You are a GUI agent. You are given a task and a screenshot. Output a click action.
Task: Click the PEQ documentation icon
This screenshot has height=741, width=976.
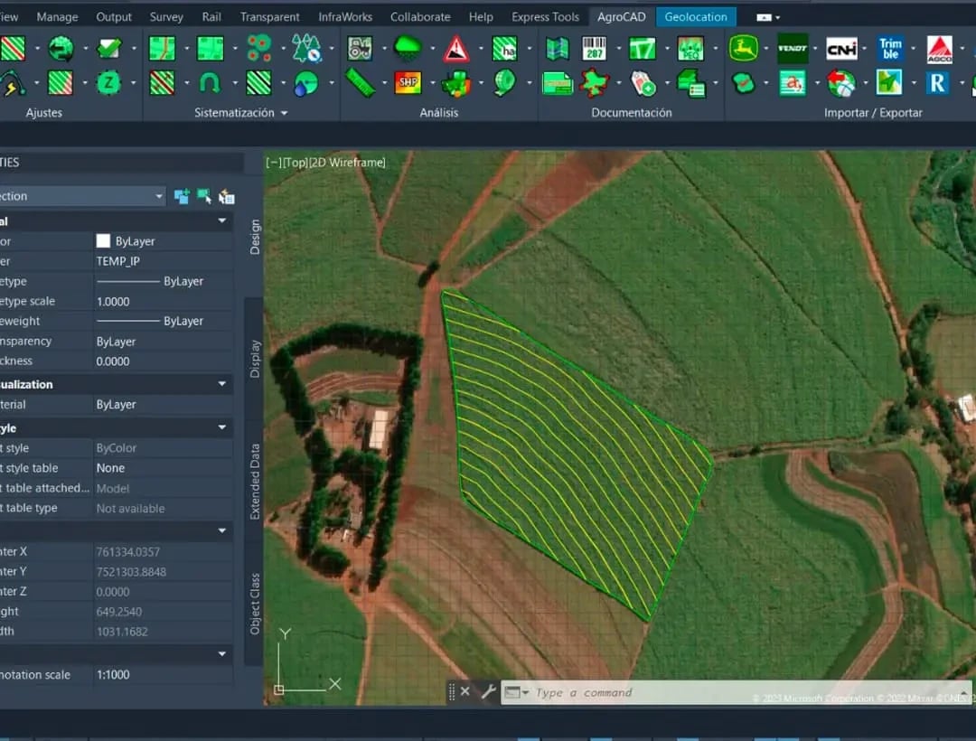[690, 49]
